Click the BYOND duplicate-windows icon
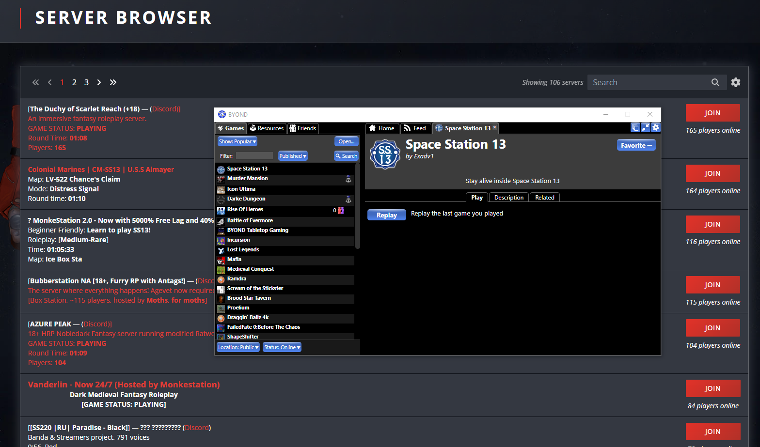The width and height of the screenshot is (760, 447). pyautogui.click(x=635, y=127)
